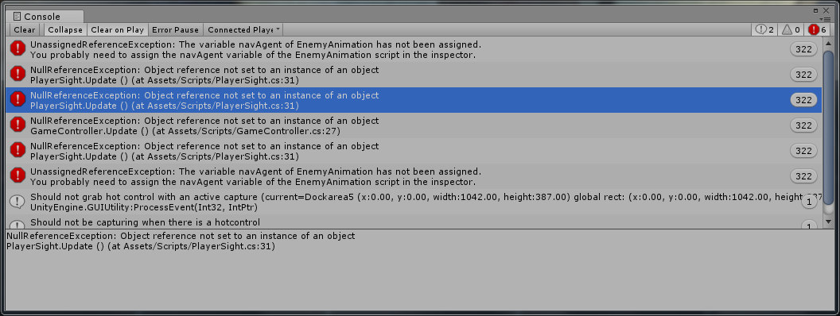The image size is (840, 316).
Task: Click the Clear button in the Console toolbar
Action: pyautogui.click(x=25, y=30)
